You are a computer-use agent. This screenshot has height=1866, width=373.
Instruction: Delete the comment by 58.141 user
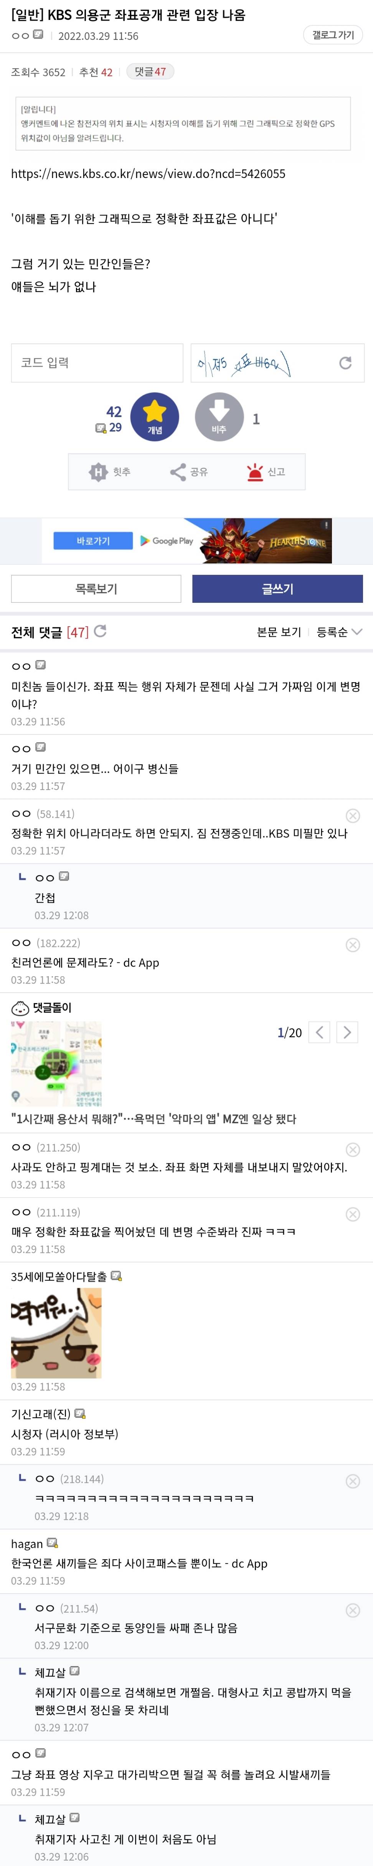pos(353,816)
